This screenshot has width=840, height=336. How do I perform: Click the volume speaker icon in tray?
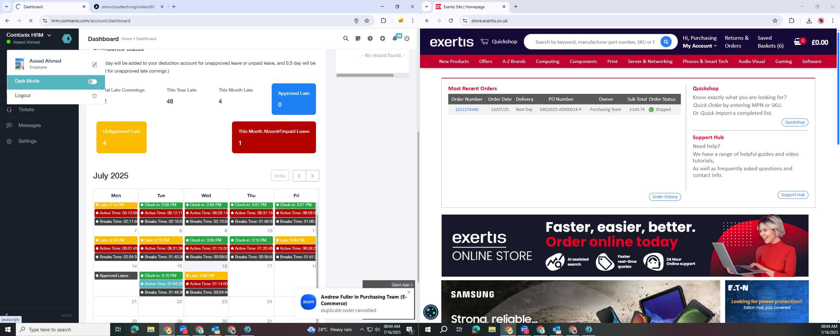[x=377, y=329]
